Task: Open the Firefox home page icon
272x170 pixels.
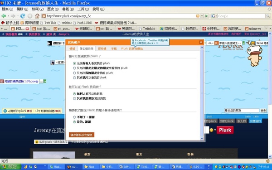Action: pos(37,16)
